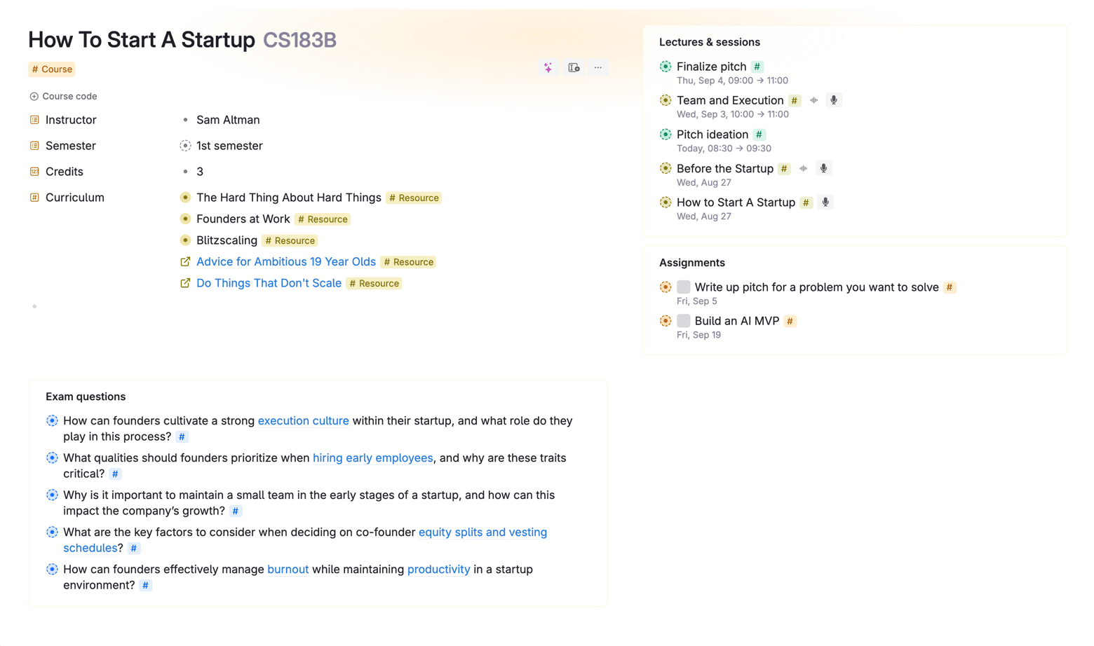This screenshot has height=646, width=1094.
Task: Click the status icon of Team and Execution
Action: (666, 100)
